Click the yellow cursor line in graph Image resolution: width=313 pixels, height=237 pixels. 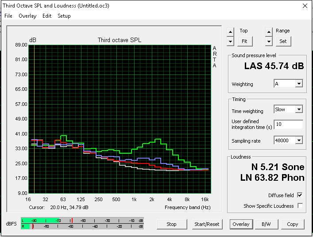coord(35,119)
